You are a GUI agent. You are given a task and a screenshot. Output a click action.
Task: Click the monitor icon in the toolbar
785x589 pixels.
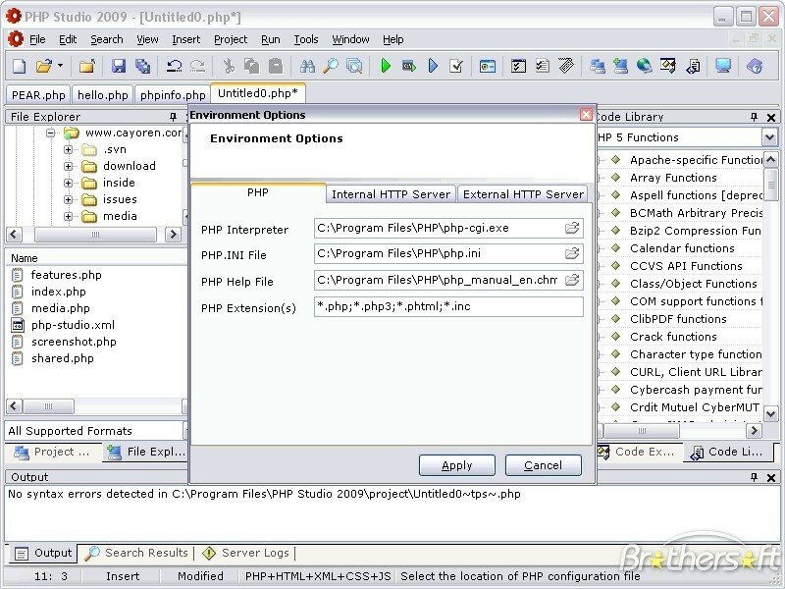723,65
